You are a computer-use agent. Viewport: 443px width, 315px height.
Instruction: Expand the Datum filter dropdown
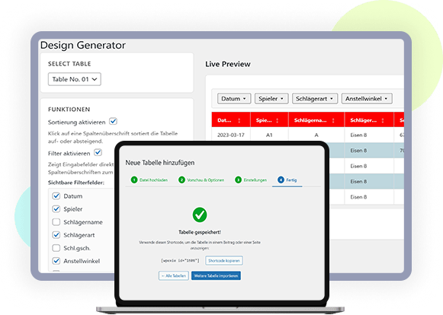tap(234, 99)
